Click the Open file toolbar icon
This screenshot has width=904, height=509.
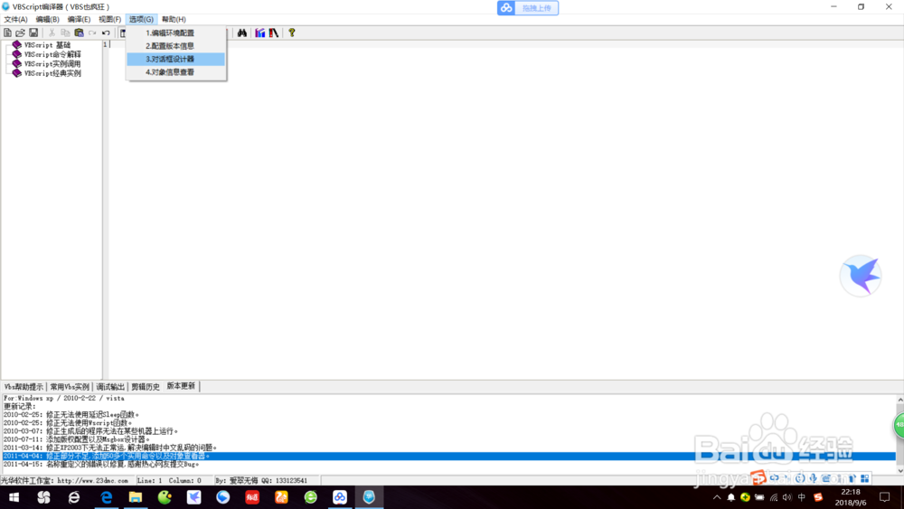[x=20, y=33]
